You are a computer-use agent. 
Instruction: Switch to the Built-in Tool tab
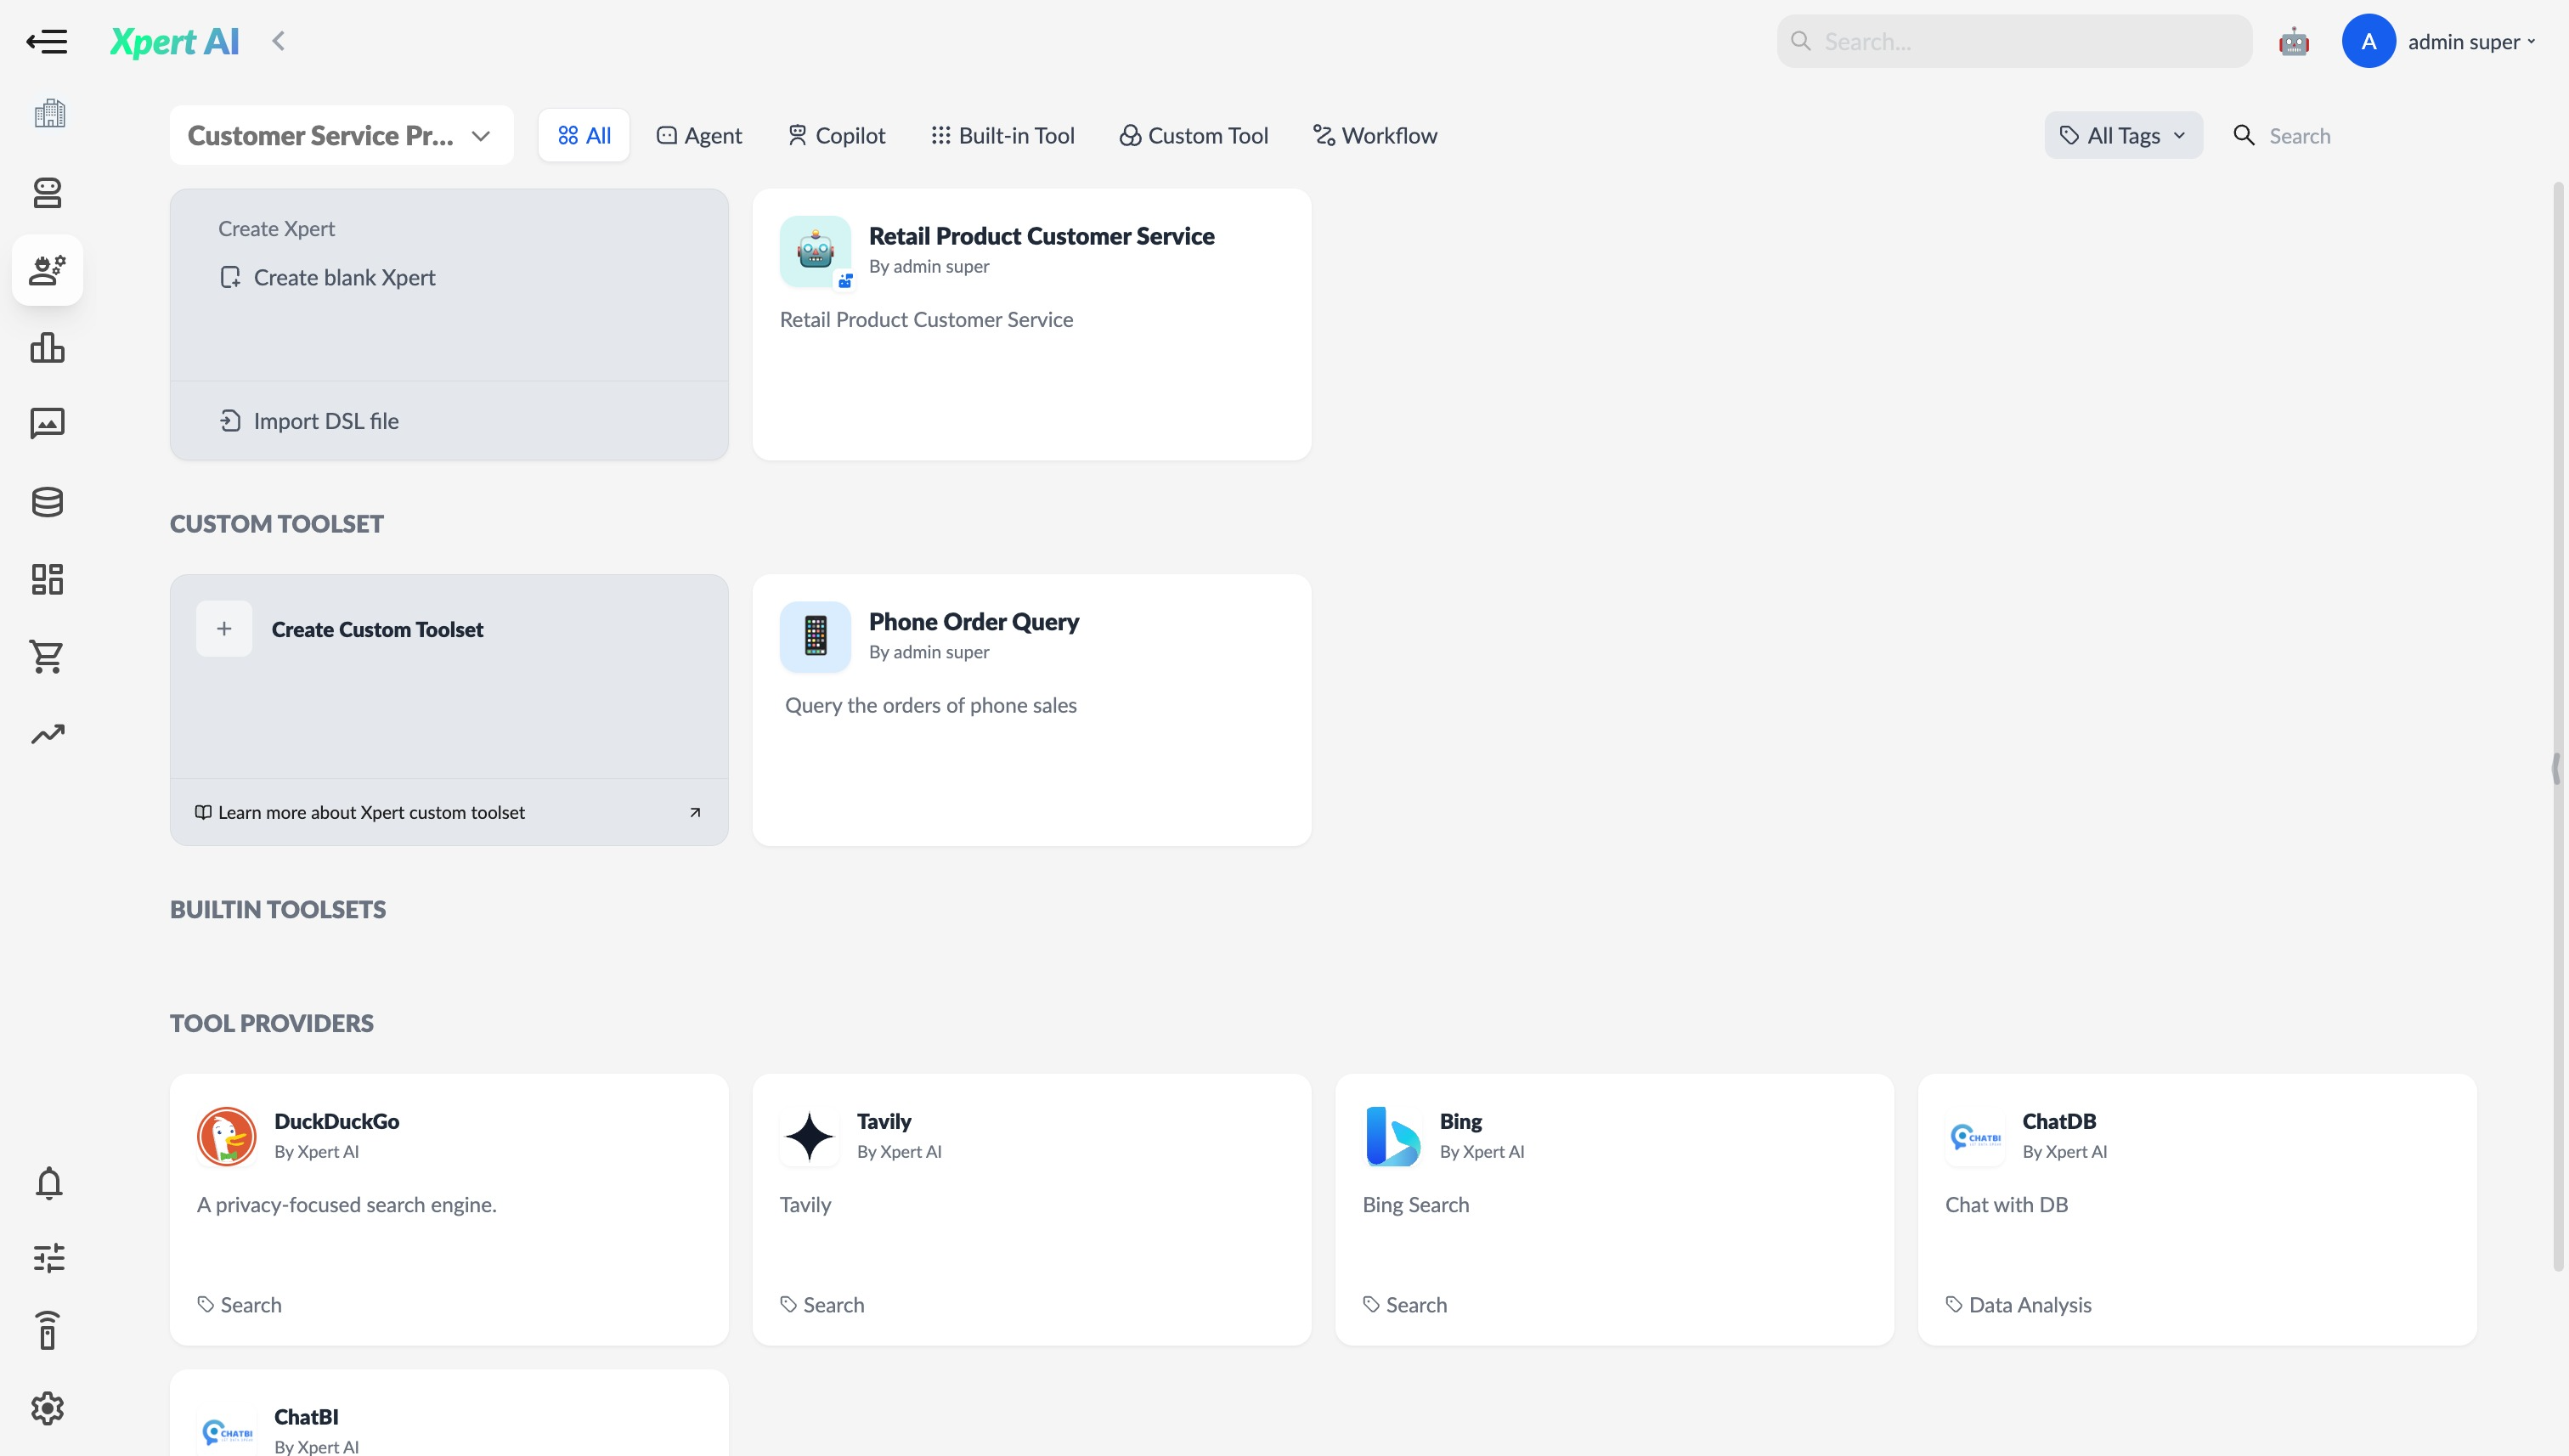[x=1003, y=135]
